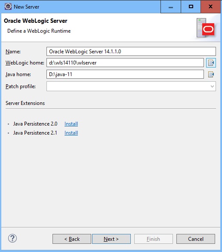Image resolution: width=222 pixels, height=252 pixels.
Task: Open the Patch profile dropdown
Action: coord(131,86)
